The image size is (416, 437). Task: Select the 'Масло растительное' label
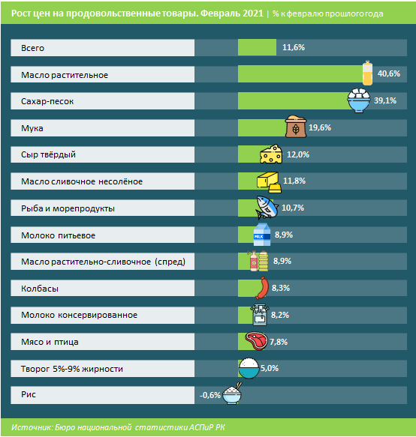point(65,75)
